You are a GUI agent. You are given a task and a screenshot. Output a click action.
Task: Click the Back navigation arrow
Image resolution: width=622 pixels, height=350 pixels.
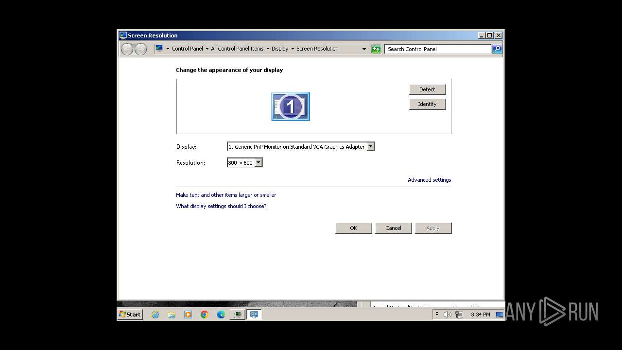[127, 49]
